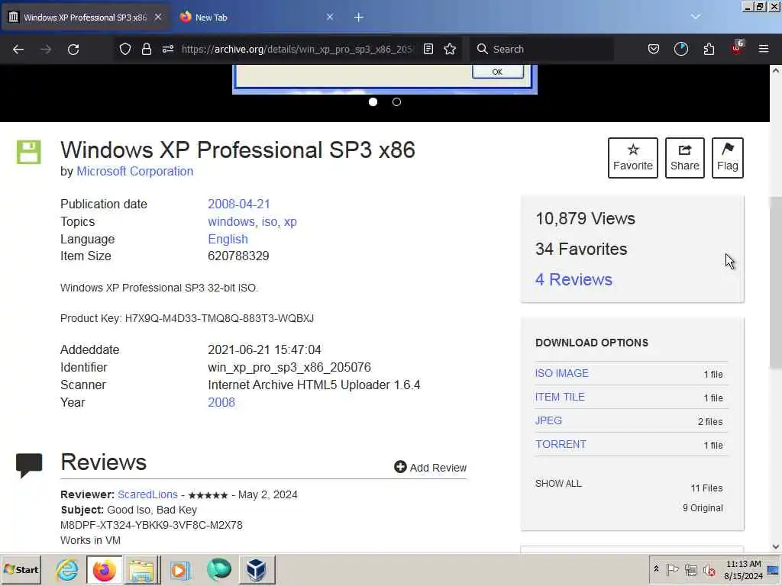Open Microsoft Corporation creator link
Image resolution: width=782 pixels, height=586 pixels.
coord(134,171)
